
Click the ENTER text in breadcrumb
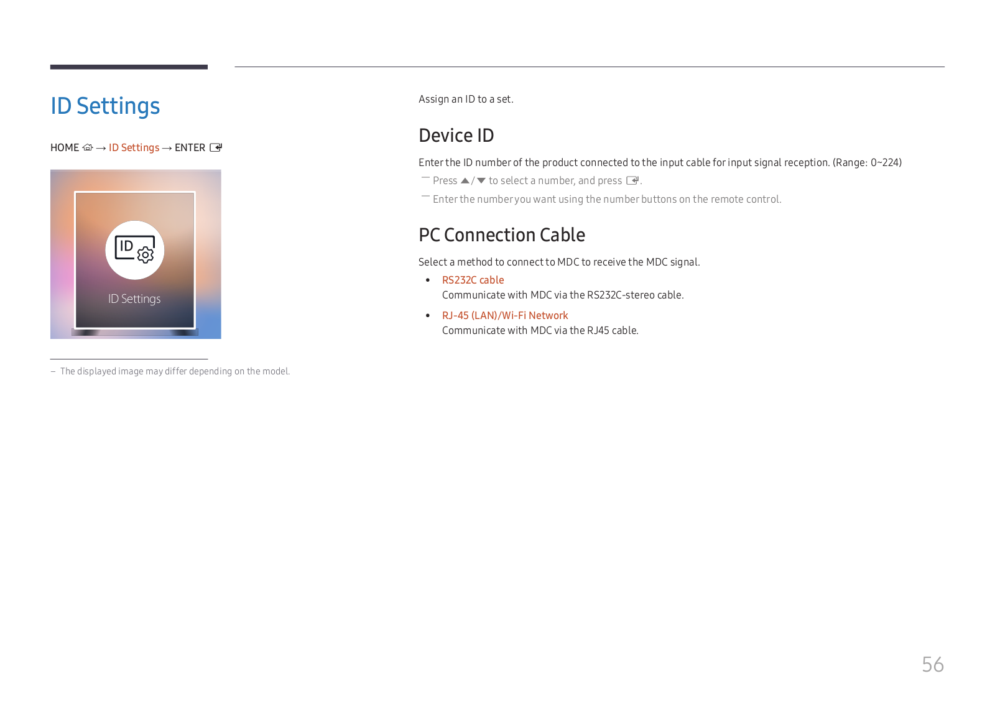[x=190, y=147]
